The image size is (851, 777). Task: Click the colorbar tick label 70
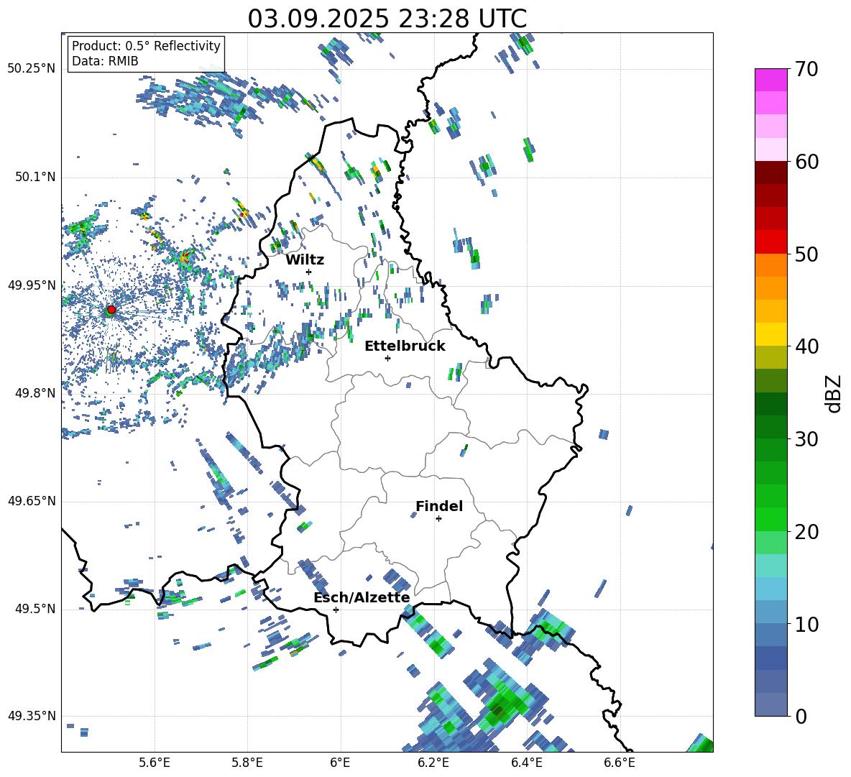(x=806, y=70)
